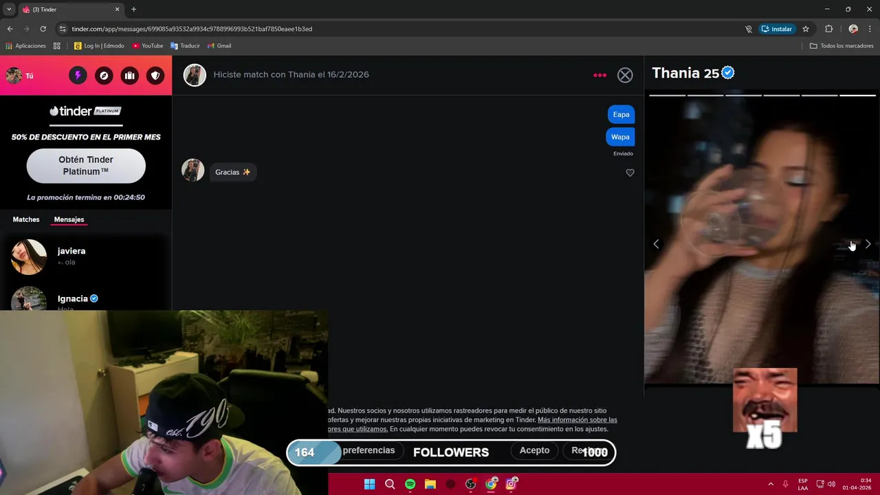Switch to the Matches tab
The width and height of the screenshot is (880, 495).
(x=26, y=219)
